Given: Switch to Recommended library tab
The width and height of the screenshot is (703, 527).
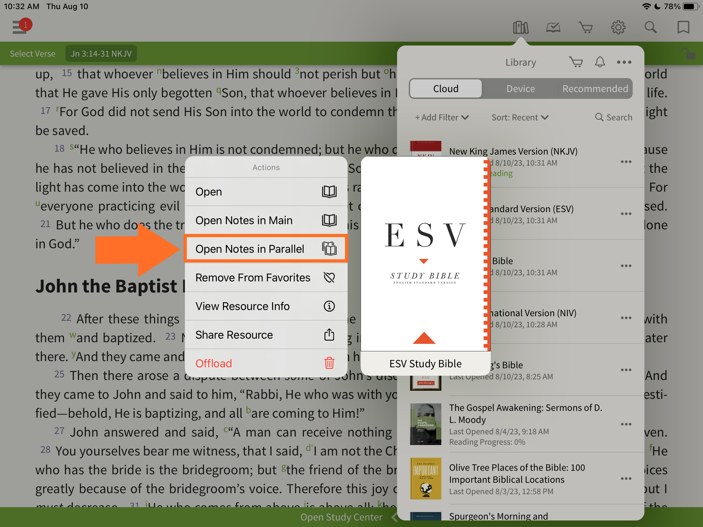Looking at the screenshot, I should pos(595,88).
